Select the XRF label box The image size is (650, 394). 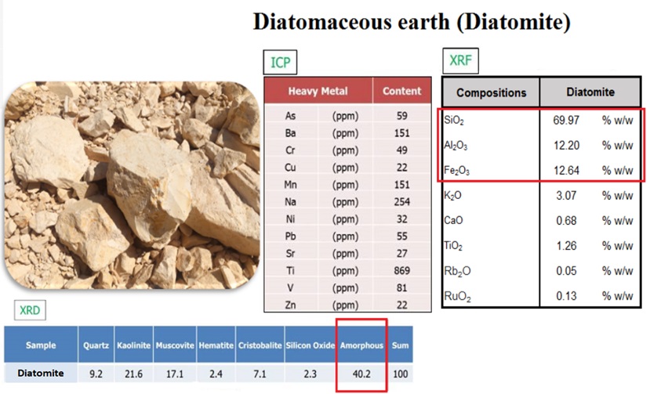tap(460, 59)
